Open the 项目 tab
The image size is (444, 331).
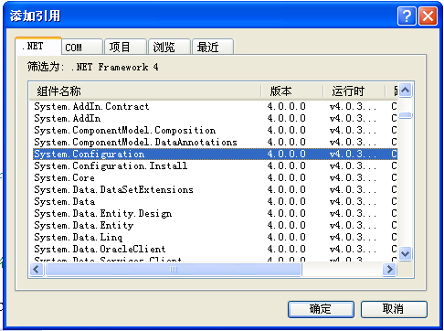(125, 48)
